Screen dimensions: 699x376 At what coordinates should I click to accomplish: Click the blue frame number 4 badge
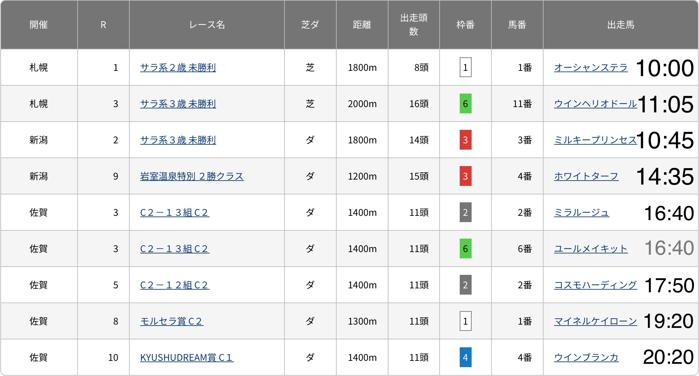tap(465, 357)
